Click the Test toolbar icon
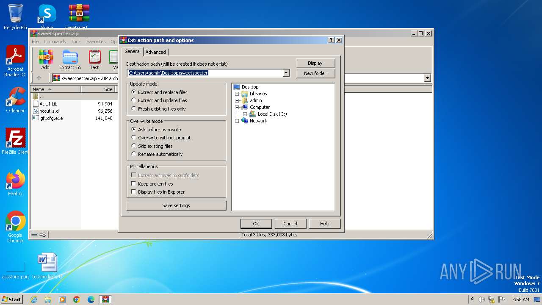This screenshot has height=305, width=542. (94, 60)
